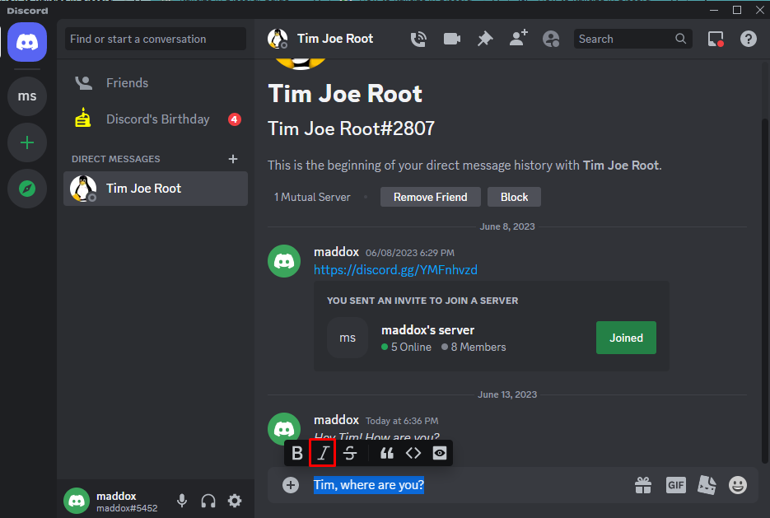
Task: Show pinned messages
Action: [x=485, y=39]
